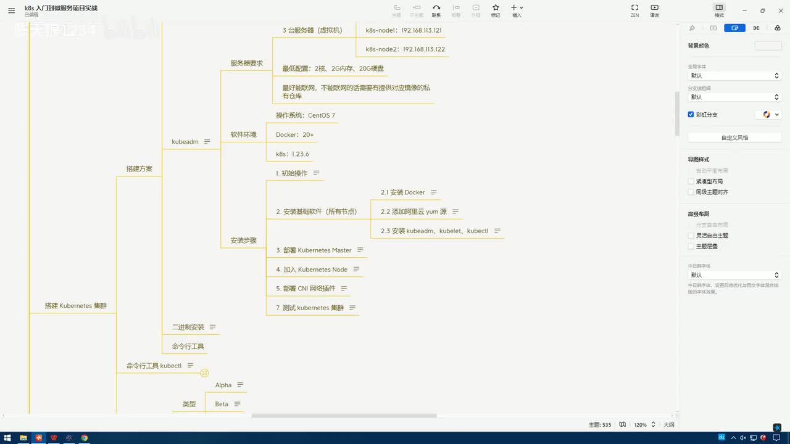The width and height of the screenshot is (790, 444).
Task: Click the 大纲 outline view button
Action: point(669,425)
